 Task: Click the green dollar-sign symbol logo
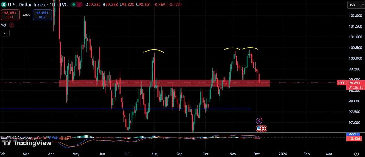[4, 5]
